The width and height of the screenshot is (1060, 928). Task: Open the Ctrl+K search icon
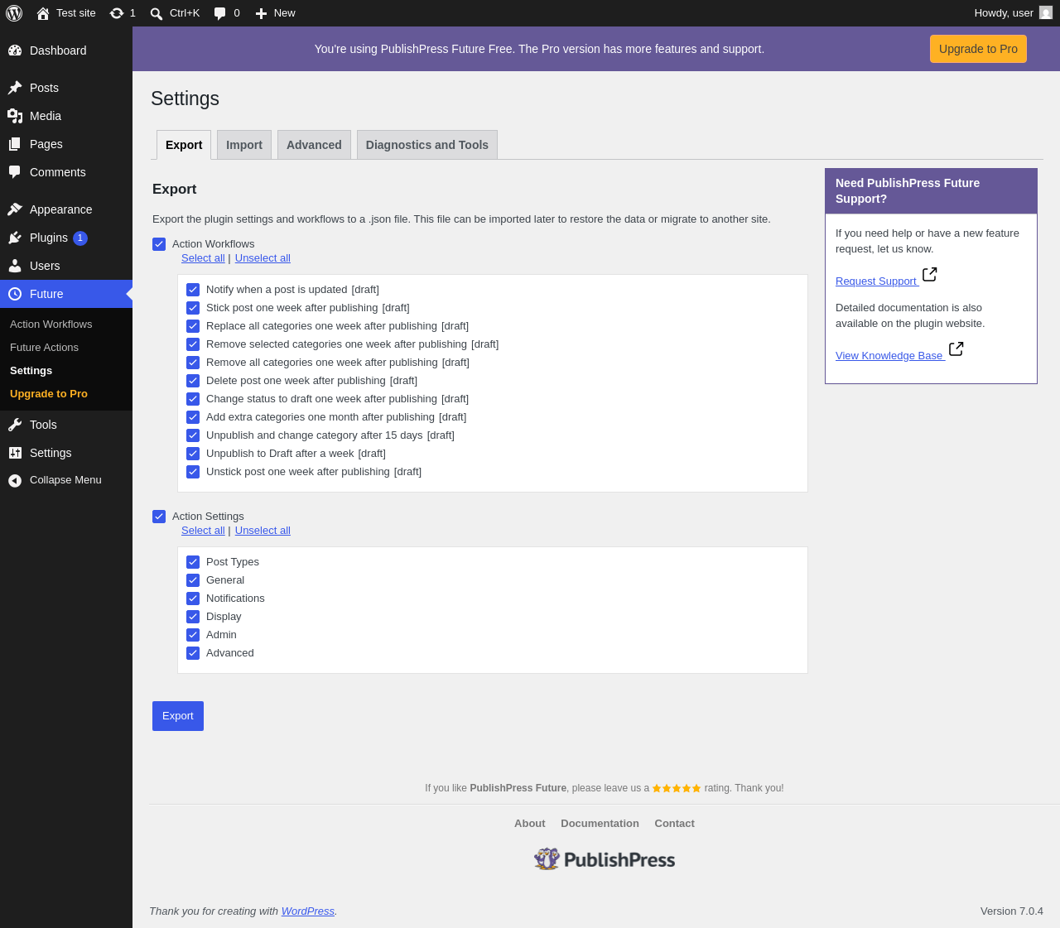pyautogui.click(x=157, y=13)
